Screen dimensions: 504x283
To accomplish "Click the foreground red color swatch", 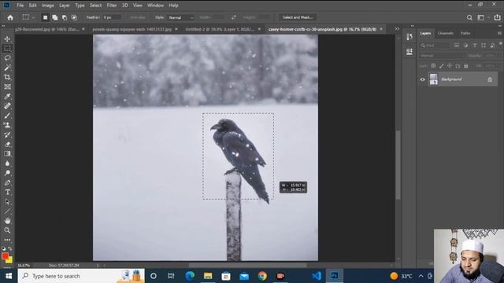I will tap(5, 255).
